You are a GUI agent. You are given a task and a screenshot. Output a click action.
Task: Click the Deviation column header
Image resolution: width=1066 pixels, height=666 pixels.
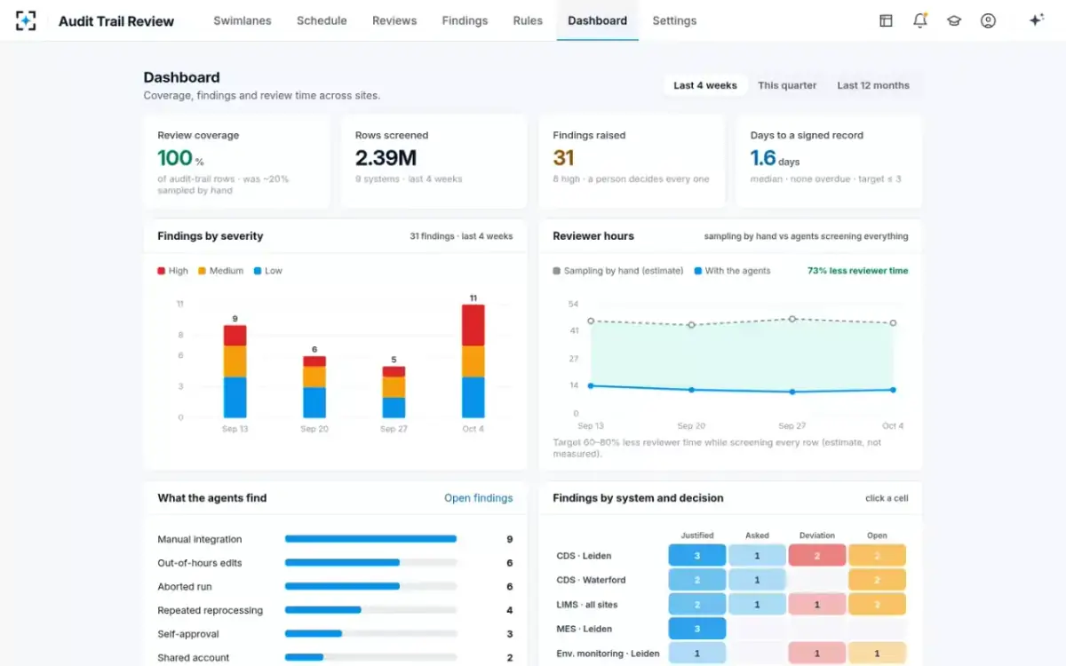[x=817, y=535]
